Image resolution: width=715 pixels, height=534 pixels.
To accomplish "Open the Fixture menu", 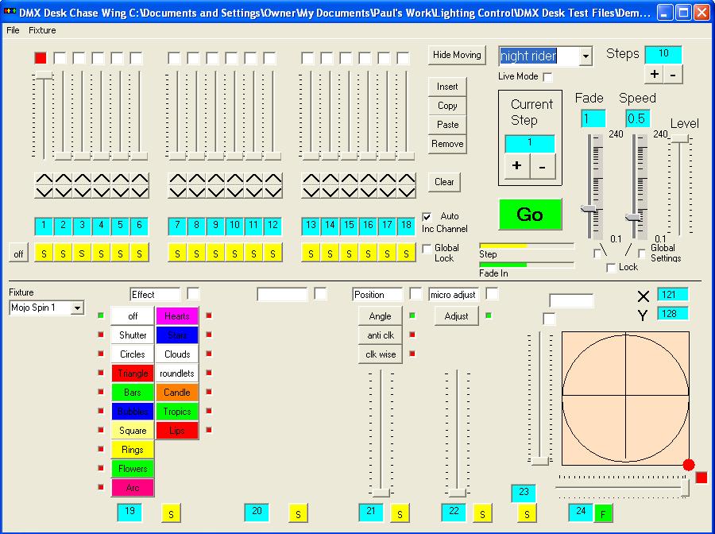I will [42, 30].
